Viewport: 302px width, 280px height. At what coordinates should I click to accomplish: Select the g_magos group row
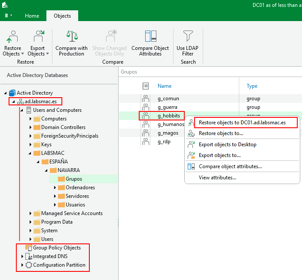tap(168, 133)
